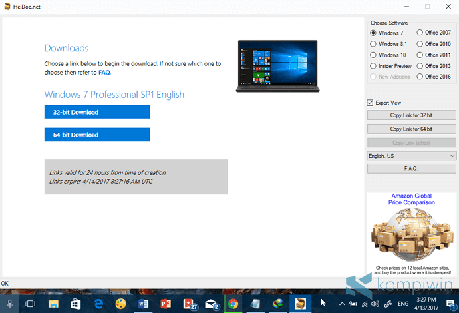
Task: Launch Microsoft Store taskbar icon
Action: coord(76,304)
